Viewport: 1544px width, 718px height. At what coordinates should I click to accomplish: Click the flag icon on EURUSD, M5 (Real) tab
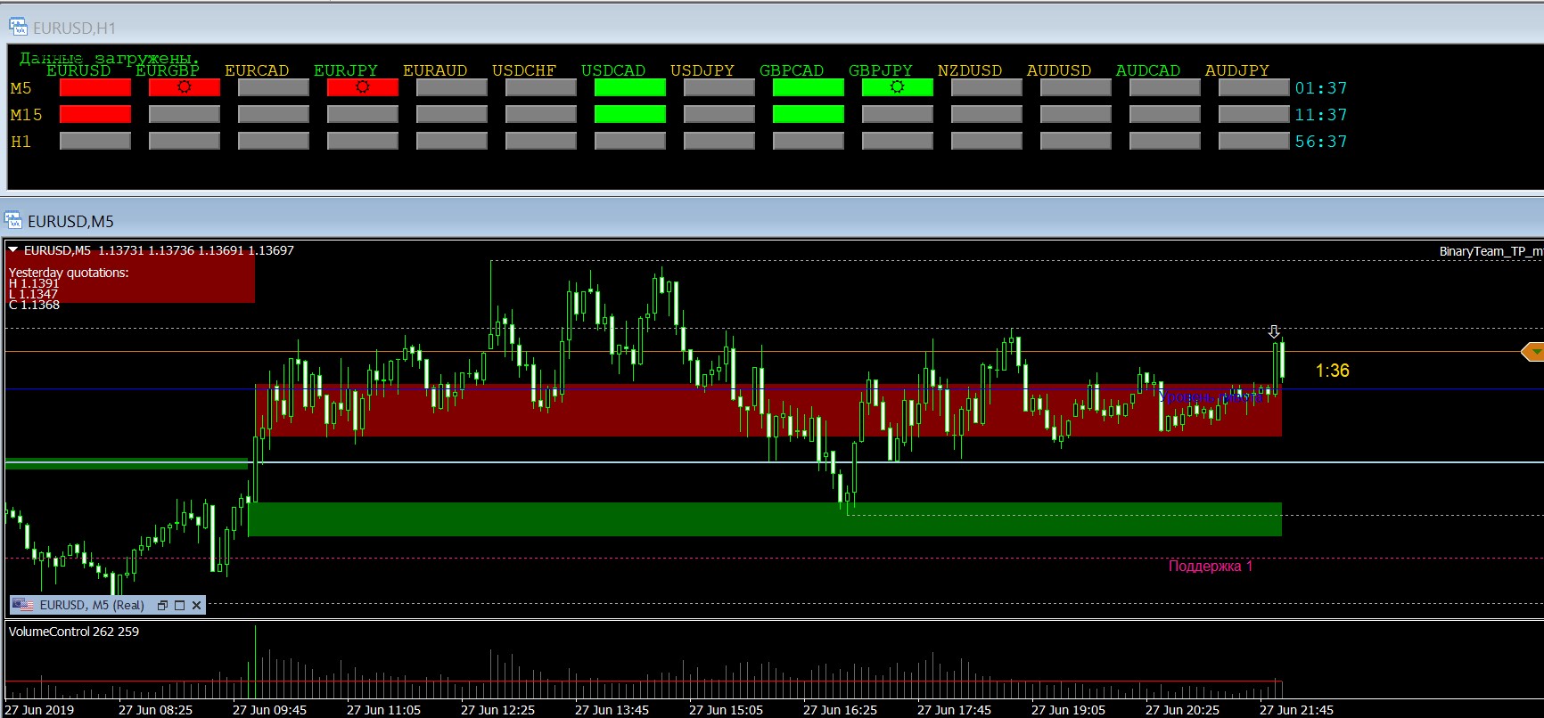[24, 605]
